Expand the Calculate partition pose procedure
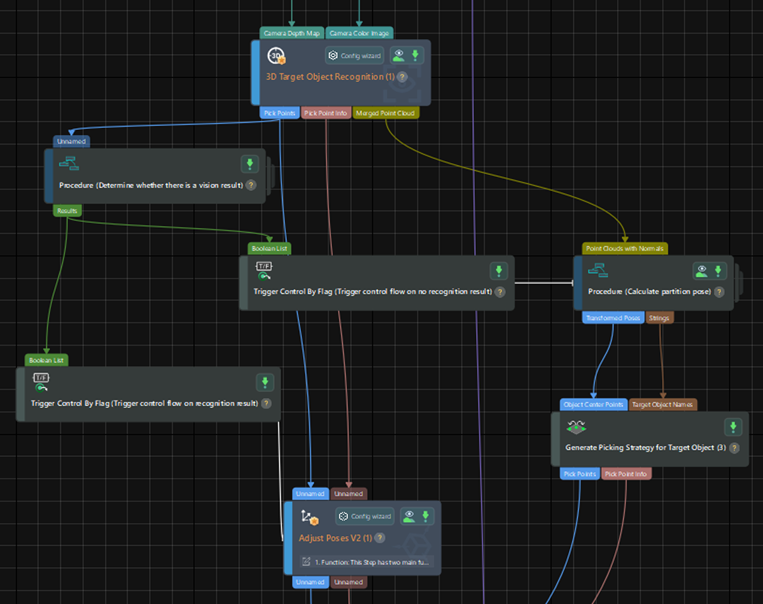Viewport: 763px width, 604px height. click(x=738, y=283)
